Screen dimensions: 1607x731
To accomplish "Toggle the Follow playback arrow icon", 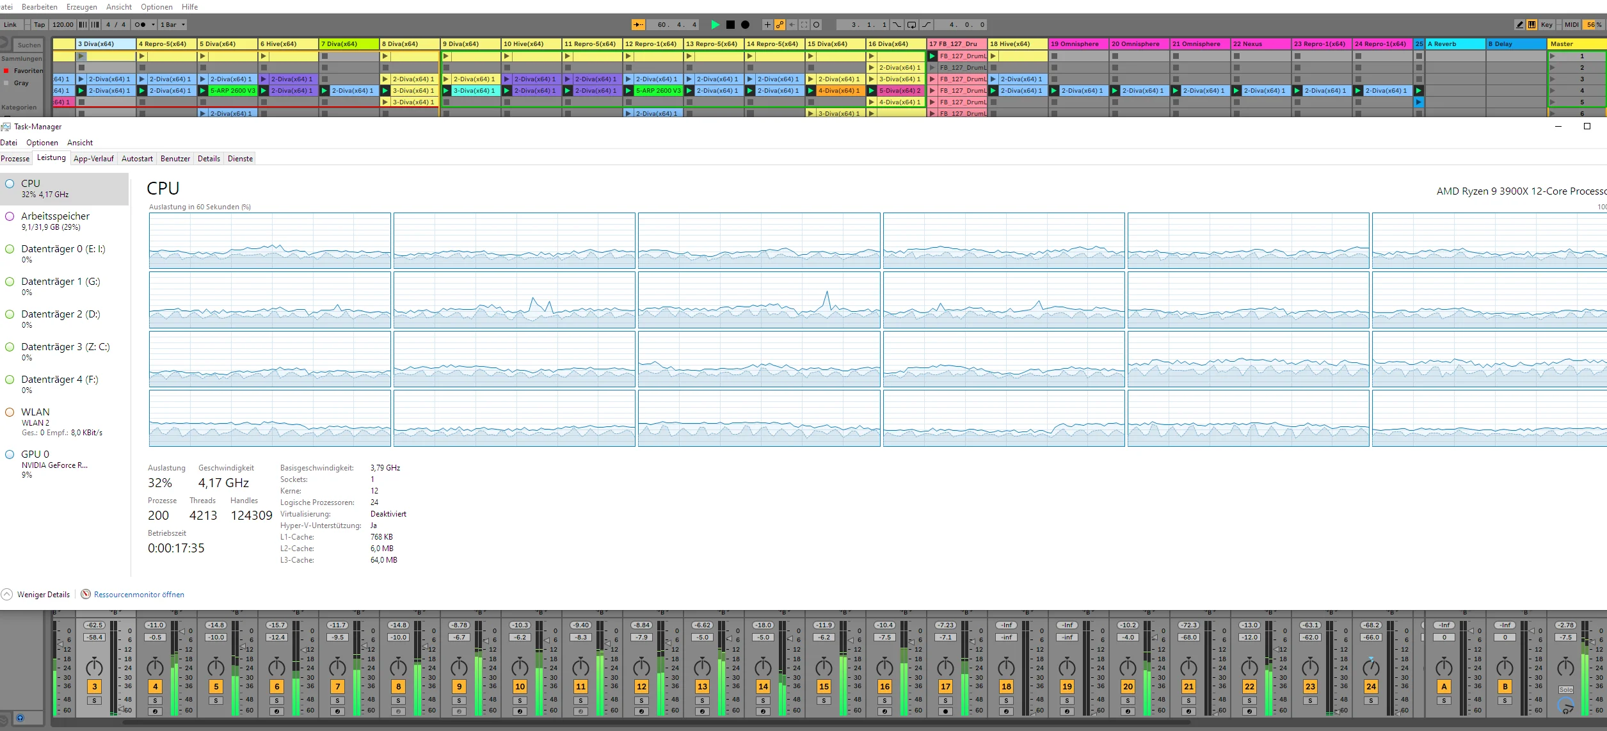I will 638,25.
